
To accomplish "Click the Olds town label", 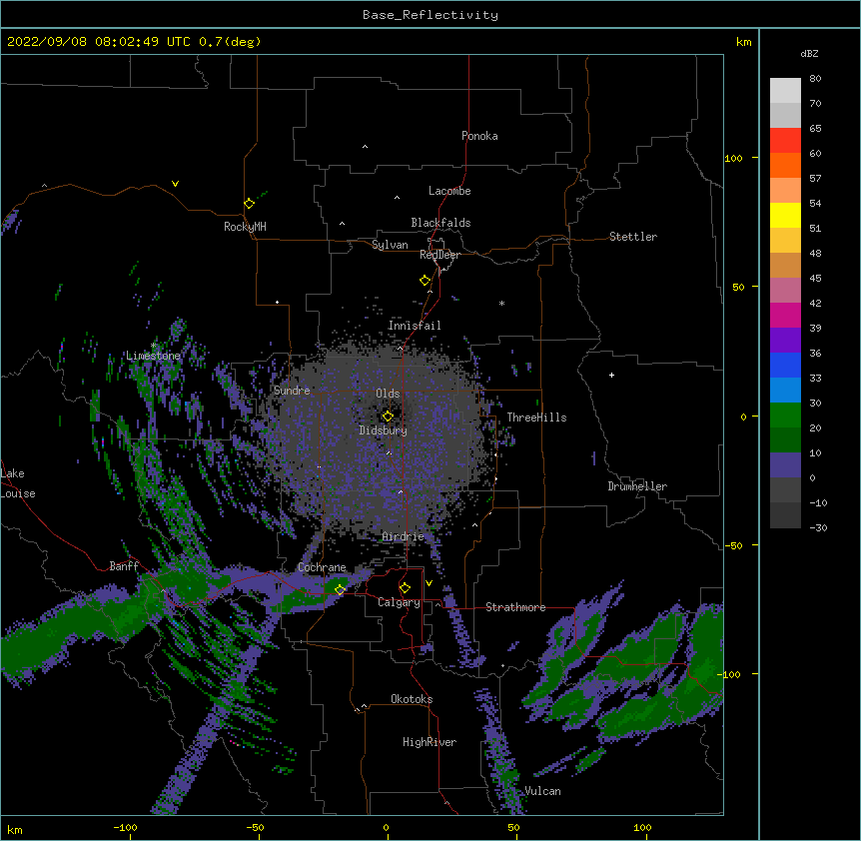I will point(388,394).
